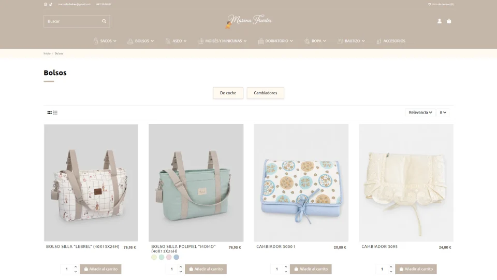Select the blue color swatch for Momo
Image resolution: width=497 pixels, height=280 pixels.
point(176,257)
